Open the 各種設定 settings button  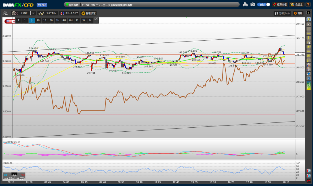[x=88, y=13]
